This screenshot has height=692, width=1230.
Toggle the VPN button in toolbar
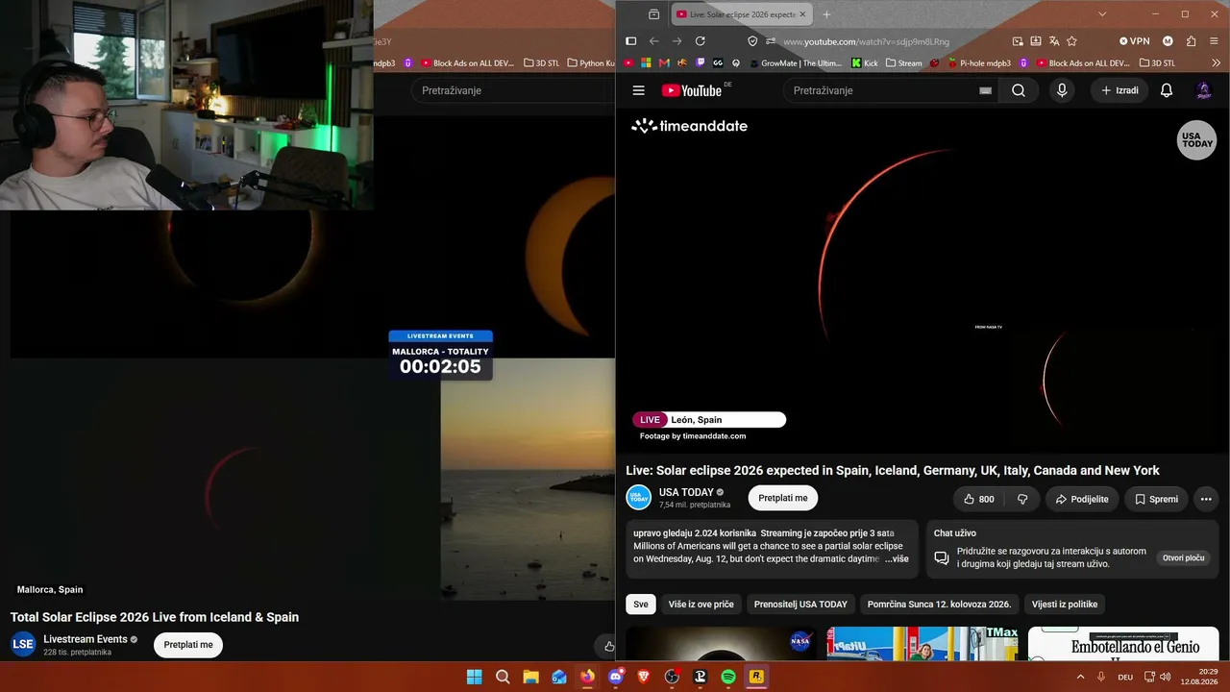[x=1134, y=41]
